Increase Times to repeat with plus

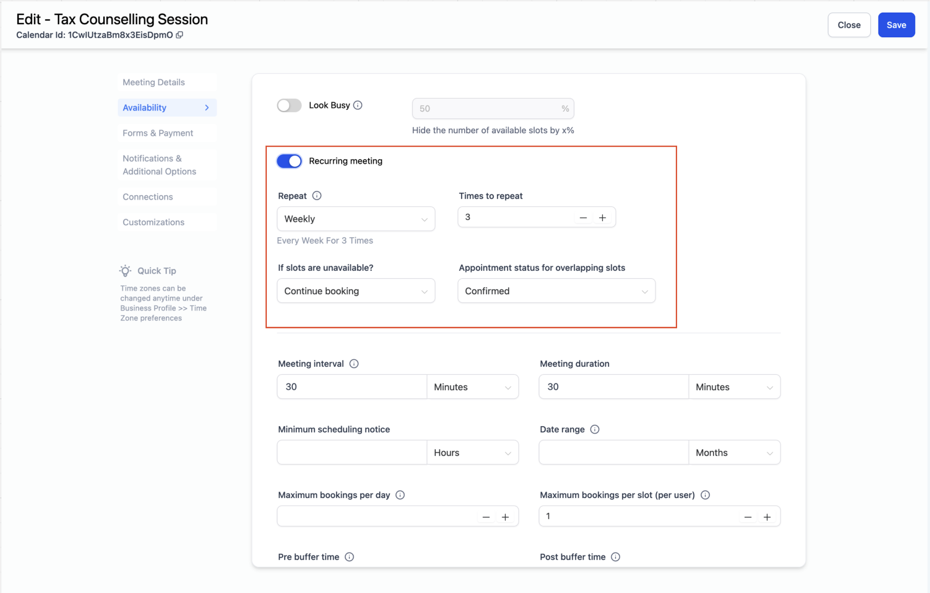click(602, 218)
